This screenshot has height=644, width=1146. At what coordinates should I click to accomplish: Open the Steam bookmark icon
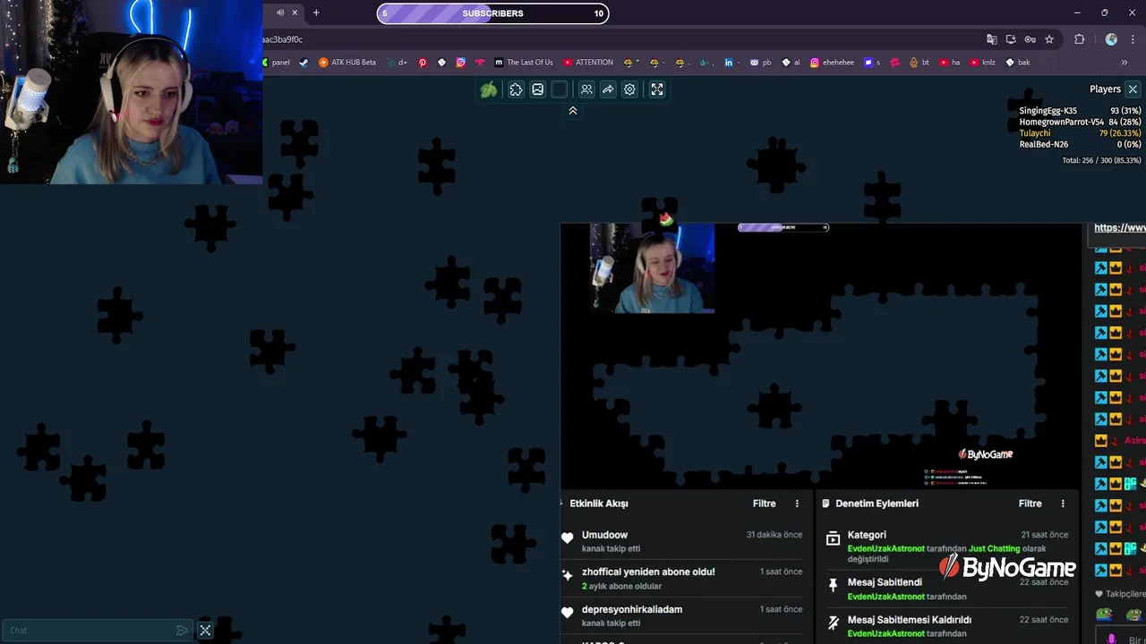(304, 63)
